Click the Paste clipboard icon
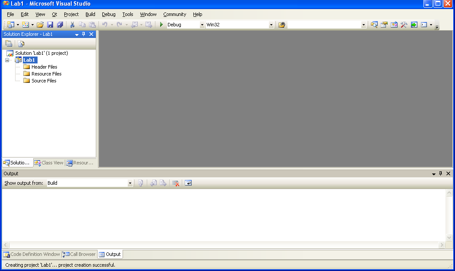 coord(92,25)
